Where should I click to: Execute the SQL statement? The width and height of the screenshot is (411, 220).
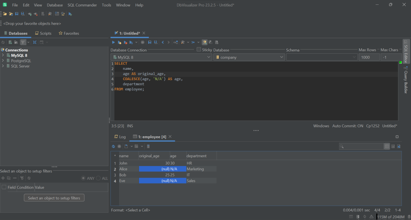tap(113, 42)
